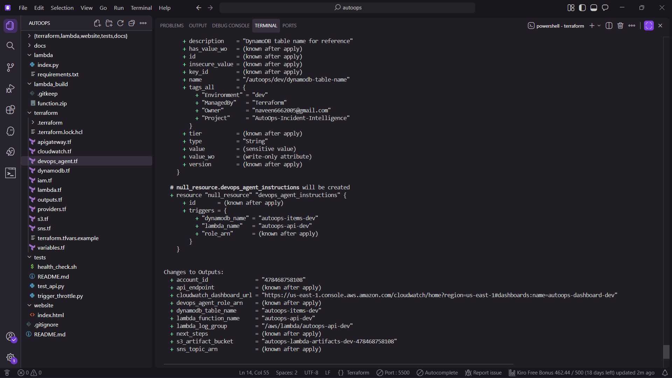Switch to the PROBLEMS tab
Screen dimensions: 672x378
coord(172,26)
